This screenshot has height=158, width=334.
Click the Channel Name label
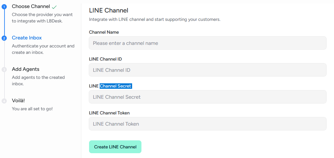point(104,32)
